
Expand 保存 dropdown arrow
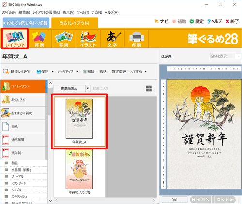[x=53, y=72]
